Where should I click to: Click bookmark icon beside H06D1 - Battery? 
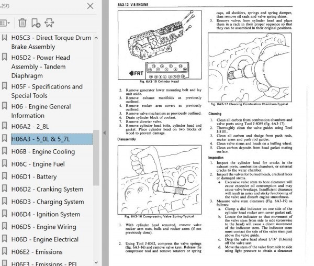pos(4,176)
